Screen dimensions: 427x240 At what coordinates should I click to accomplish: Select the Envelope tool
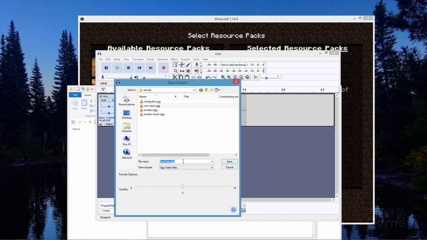(x=182, y=65)
